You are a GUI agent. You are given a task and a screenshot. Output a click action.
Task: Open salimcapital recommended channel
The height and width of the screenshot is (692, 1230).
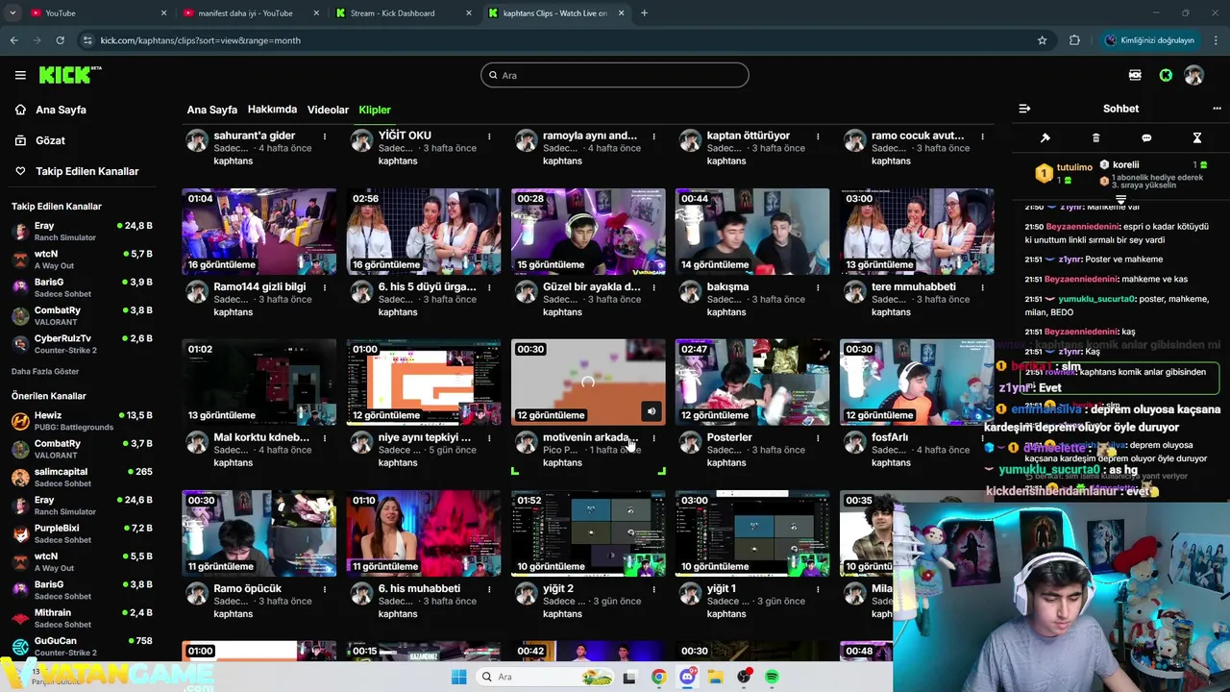(x=82, y=478)
